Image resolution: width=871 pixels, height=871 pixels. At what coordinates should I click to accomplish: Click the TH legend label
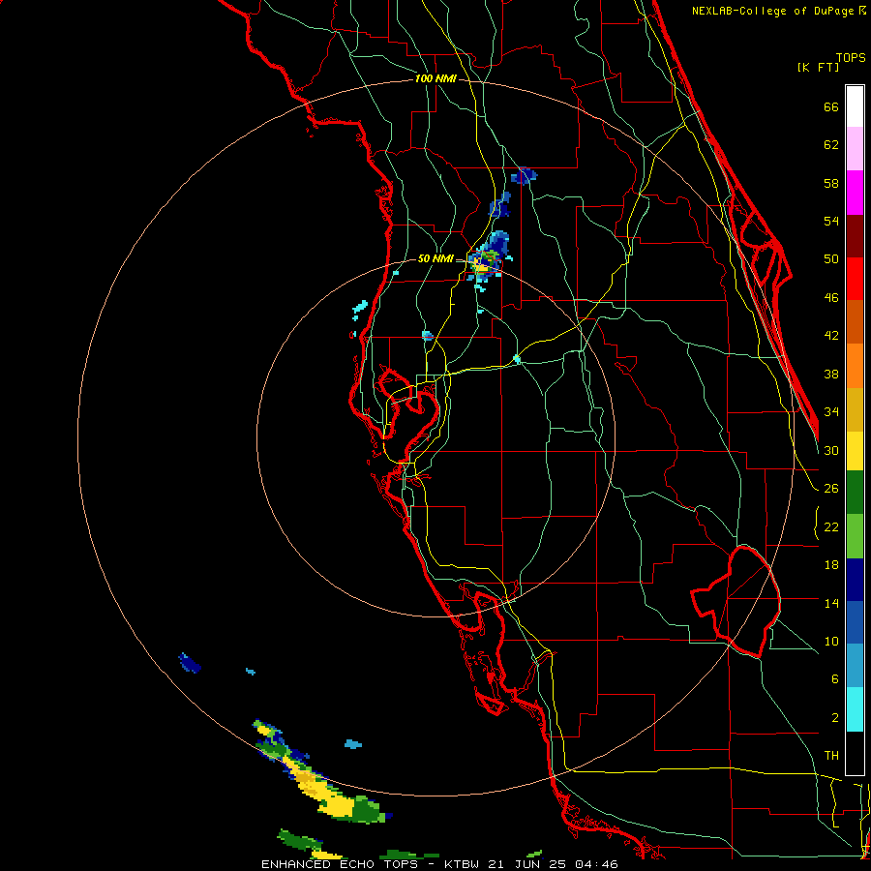pos(831,756)
